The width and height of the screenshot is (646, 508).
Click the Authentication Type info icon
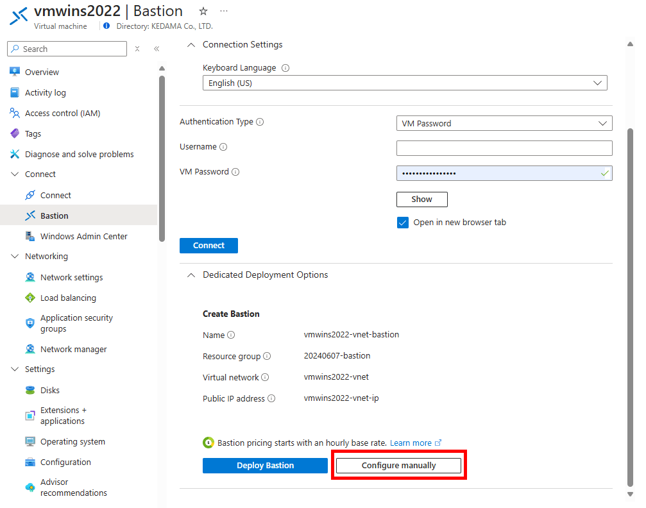260,122
